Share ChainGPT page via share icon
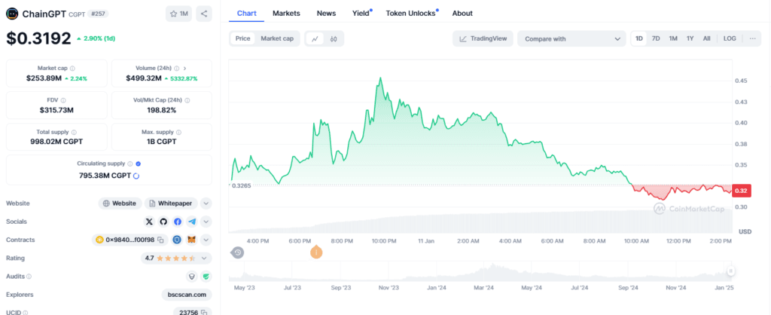Image resolution: width=771 pixels, height=315 pixels. click(204, 14)
